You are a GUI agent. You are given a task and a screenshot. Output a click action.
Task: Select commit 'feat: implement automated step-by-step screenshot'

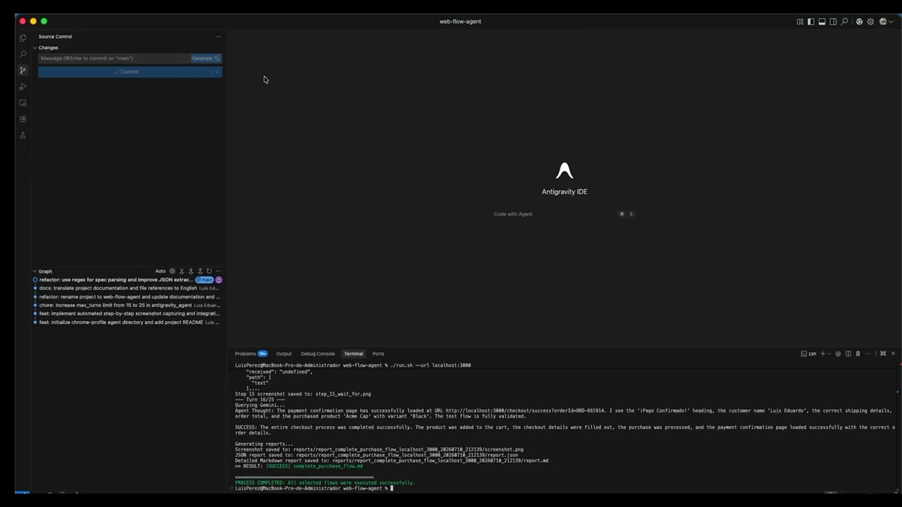pyautogui.click(x=129, y=313)
